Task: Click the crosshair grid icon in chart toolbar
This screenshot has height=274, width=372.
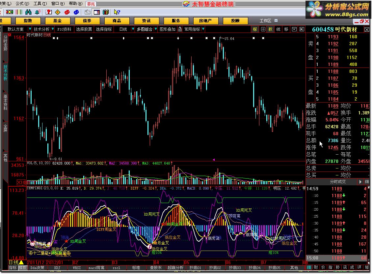Action: tap(263, 29)
